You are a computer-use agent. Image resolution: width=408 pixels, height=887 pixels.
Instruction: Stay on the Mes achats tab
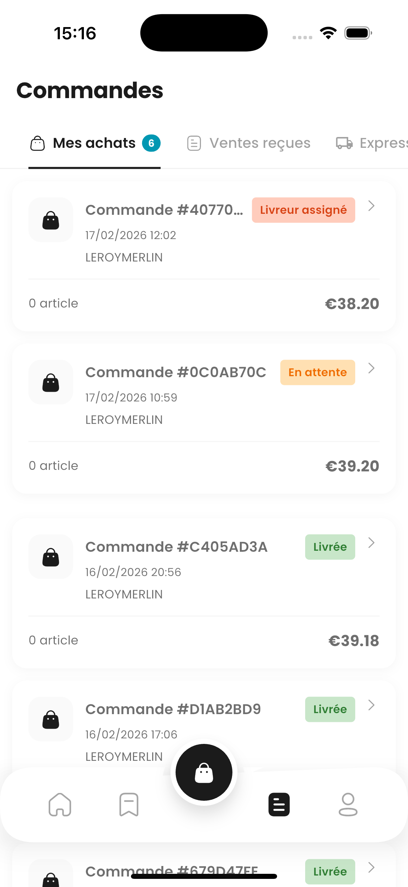[94, 143]
